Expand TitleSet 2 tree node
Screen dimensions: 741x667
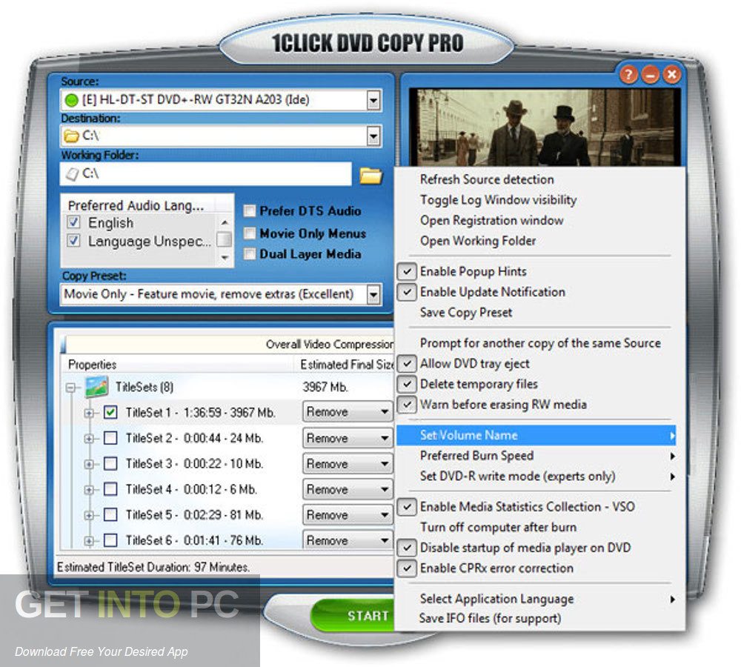coord(89,438)
